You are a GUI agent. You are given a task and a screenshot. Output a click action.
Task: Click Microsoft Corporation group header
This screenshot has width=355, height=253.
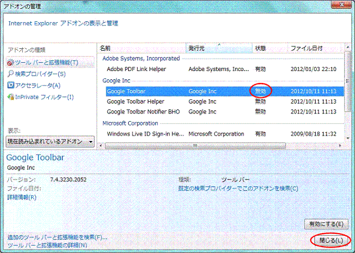pyautogui.click(x=130, y=123)
